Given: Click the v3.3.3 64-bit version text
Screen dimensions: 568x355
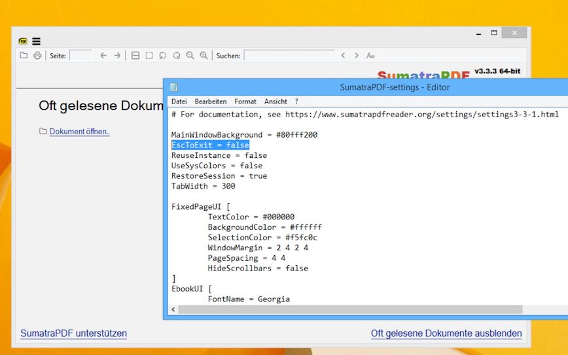Looking at the screenshot, I should coord(497,71).
